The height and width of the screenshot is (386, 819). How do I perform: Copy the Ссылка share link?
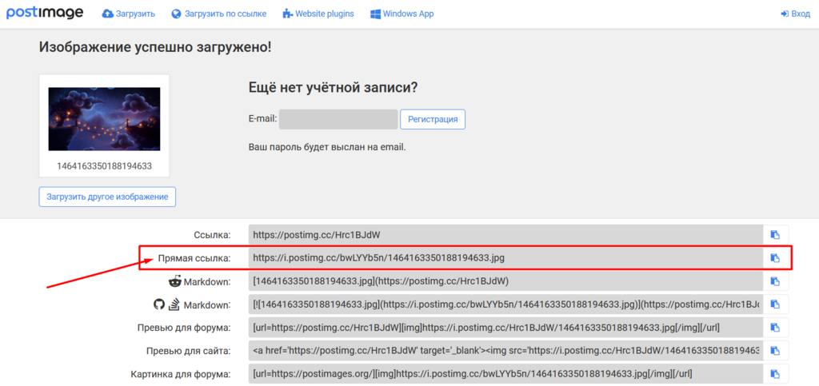click(x=774, y=235)
